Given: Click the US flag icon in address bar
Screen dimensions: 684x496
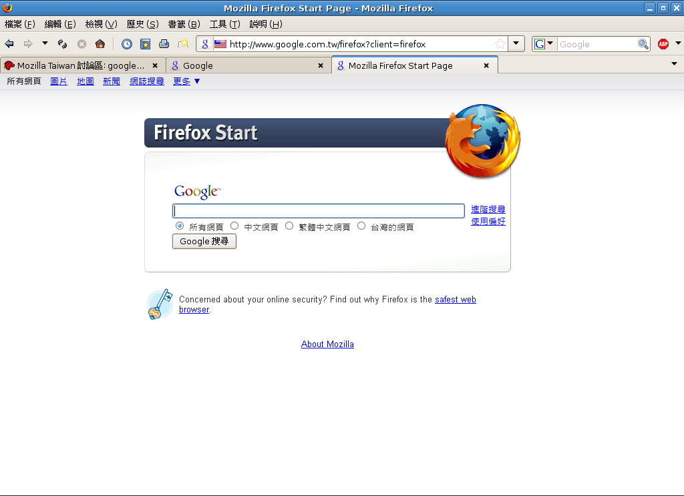Looking at the screenshot, I should [220, 44].
